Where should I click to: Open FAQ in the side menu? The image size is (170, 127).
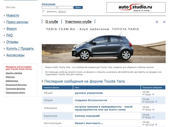[10, 35]
